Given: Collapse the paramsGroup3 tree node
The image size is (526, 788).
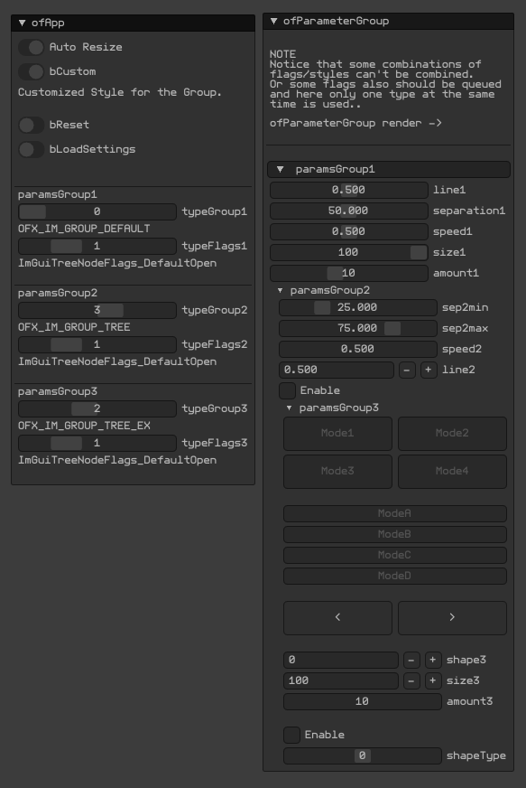Looking at the screenshot, I should coord(289,408).
